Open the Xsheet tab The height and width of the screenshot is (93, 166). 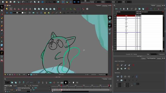153,6
